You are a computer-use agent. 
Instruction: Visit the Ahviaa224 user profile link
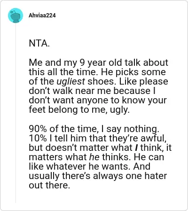(42, 16)
